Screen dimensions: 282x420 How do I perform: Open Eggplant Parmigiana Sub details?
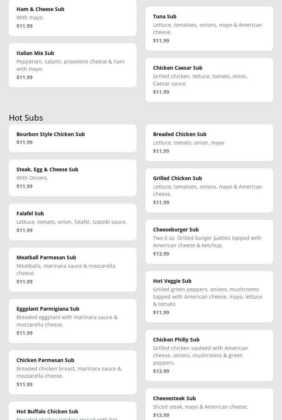[73, 321]
